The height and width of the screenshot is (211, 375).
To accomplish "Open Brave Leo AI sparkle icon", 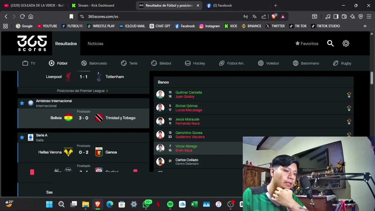I will 352,16.
